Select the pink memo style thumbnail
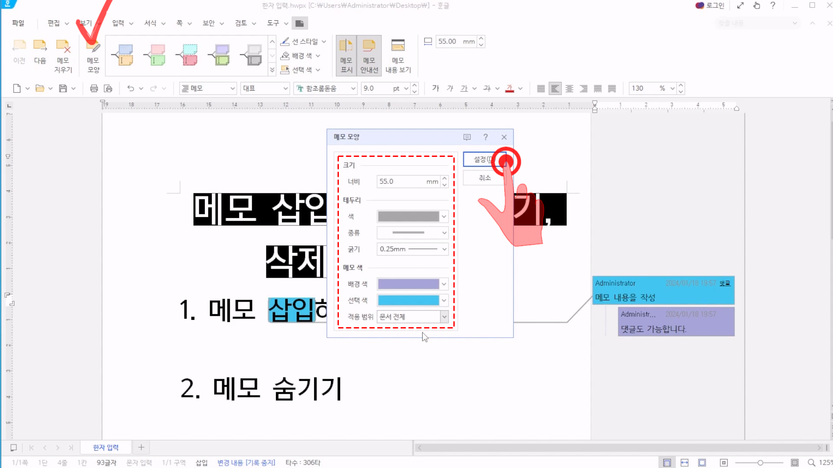The width and height of the screenshot is (833, 468). tap(157, 55)
